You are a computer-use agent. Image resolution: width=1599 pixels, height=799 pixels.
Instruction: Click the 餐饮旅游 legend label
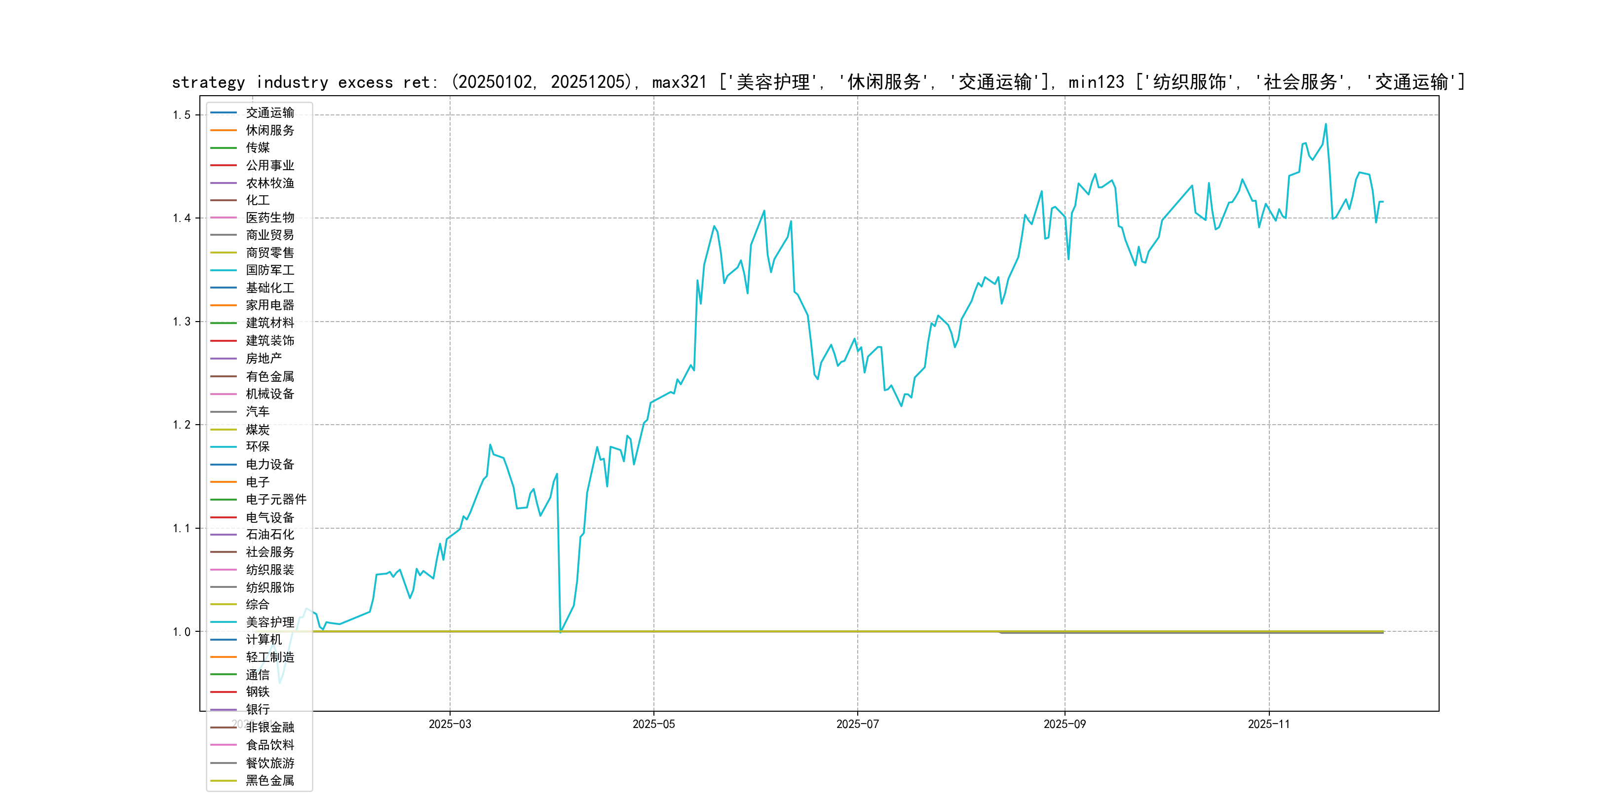tap(269, 763)
